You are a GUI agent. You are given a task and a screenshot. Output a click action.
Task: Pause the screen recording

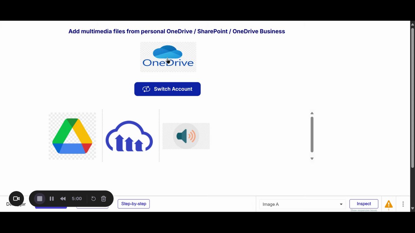pyautogui.click(x=52, y=199)
